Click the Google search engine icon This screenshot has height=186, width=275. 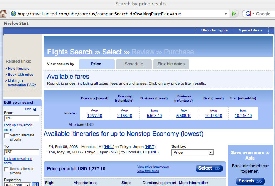(247, 14)
